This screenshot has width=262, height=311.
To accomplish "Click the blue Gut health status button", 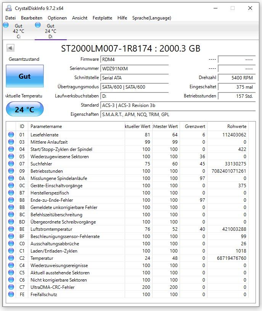I will (25, 76).
